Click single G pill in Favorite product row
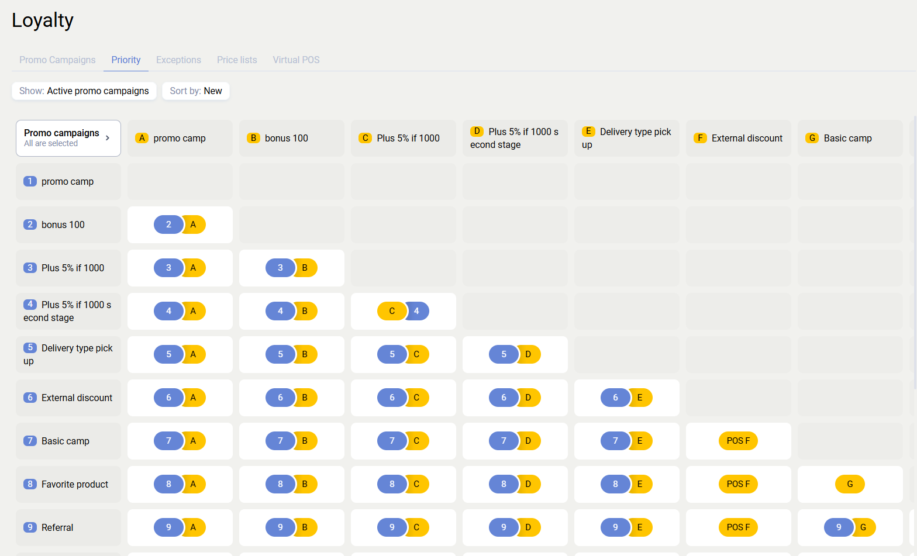 pos(850,484)
